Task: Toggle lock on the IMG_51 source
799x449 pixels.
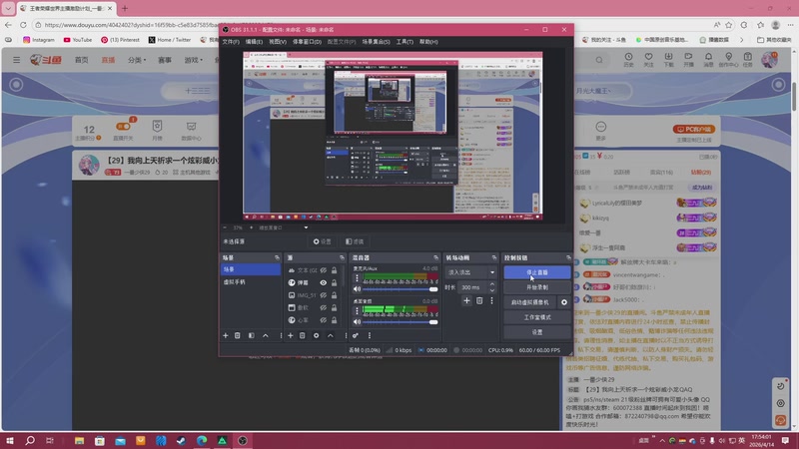Action: coord(335,295)
